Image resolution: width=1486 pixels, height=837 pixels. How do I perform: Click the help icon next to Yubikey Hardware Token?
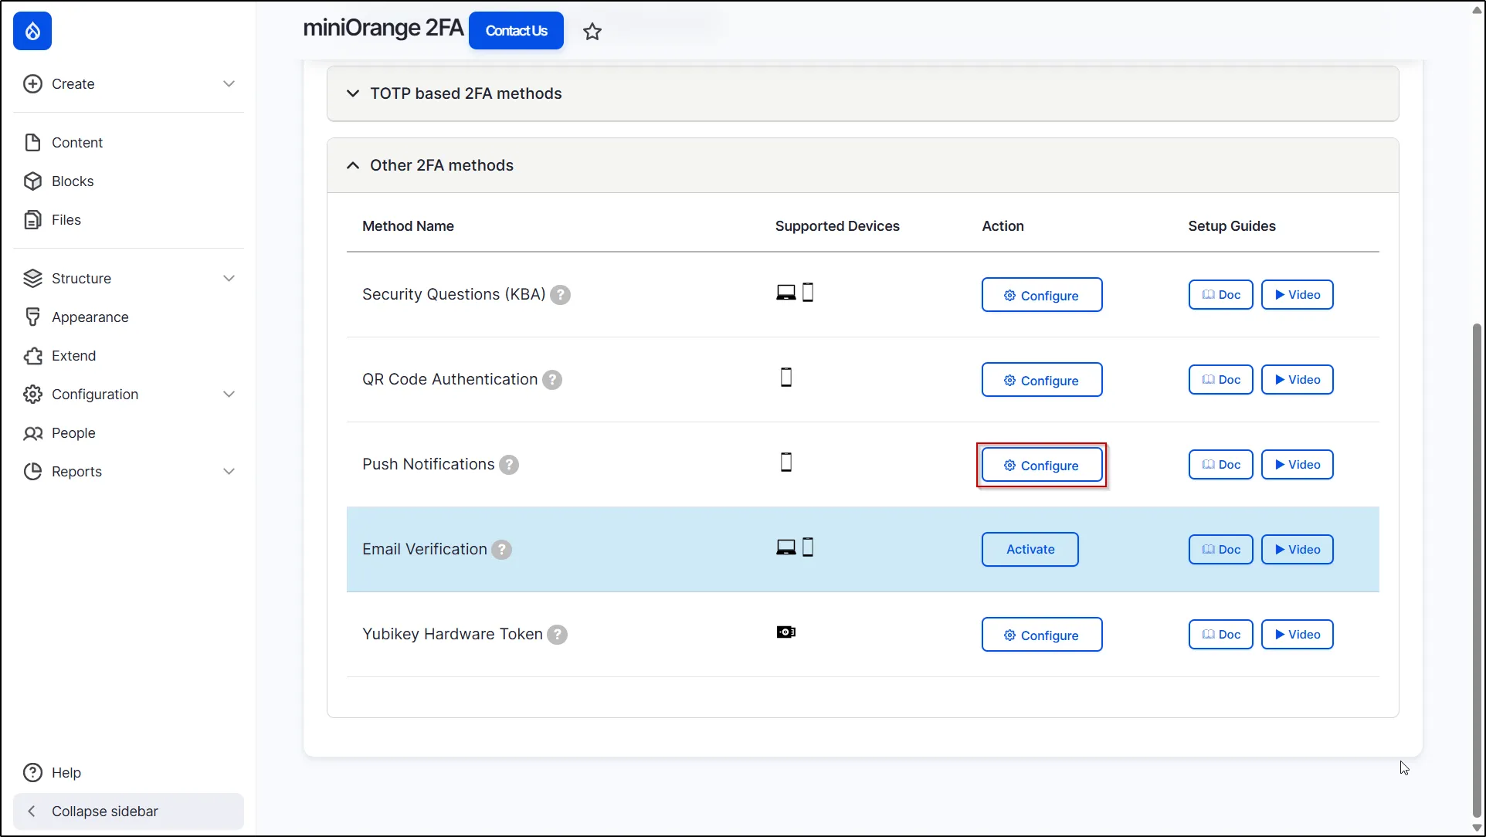(558, 635)
